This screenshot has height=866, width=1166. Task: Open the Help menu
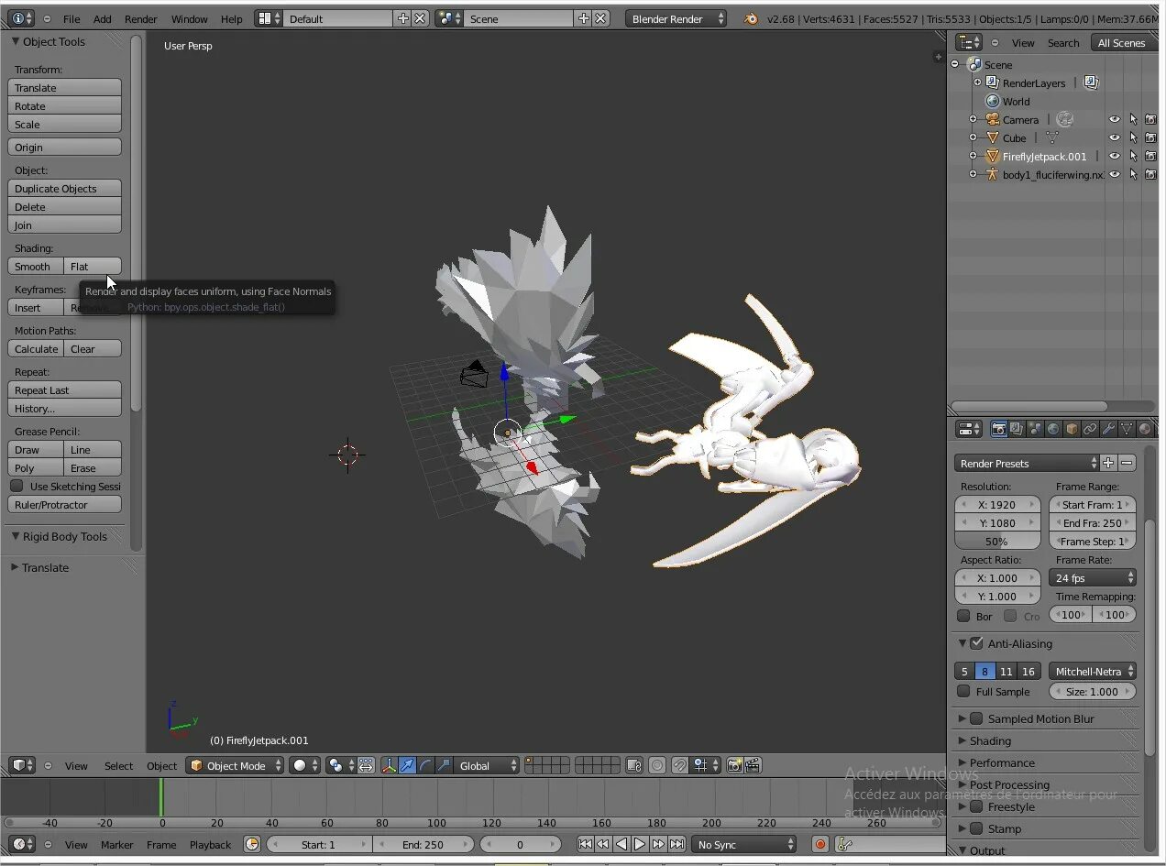pyautogui.click(x=232, y=18)
